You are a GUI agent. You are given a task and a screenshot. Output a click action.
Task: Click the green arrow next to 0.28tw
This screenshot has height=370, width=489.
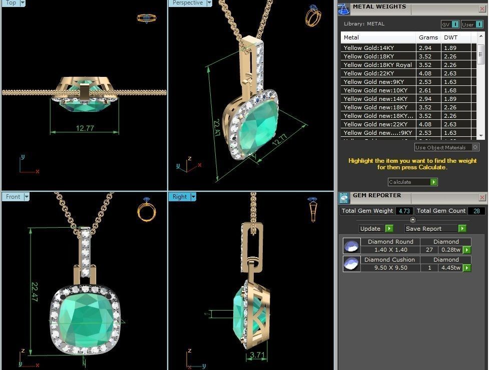tap(466, 250)
